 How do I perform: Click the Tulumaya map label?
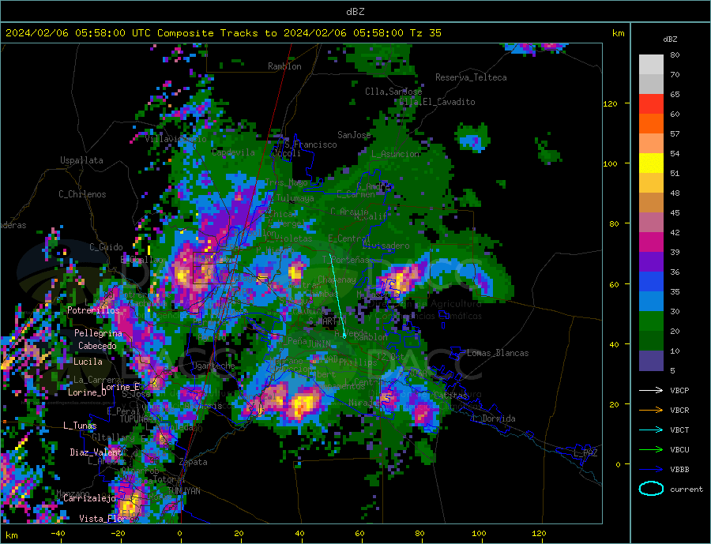[x=295, y=198]
